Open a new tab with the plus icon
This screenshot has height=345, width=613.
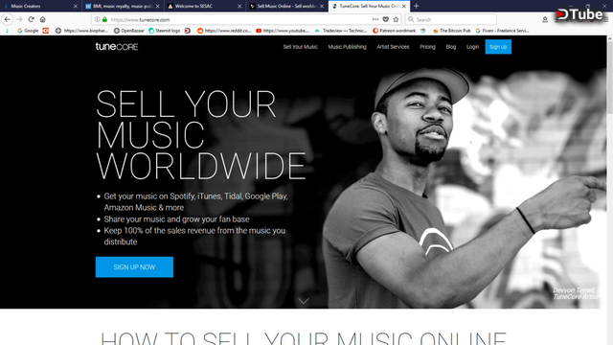click(x=416, y=6)
